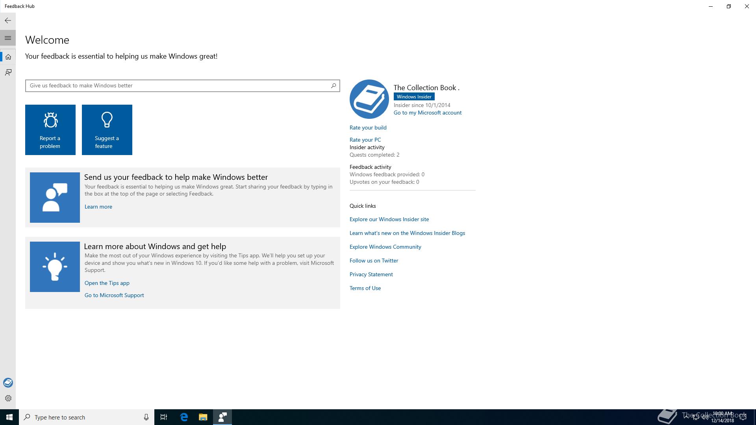The width and height of the screenshot is (756, 425).
Task: Click the lightbulb tips tile image
Action: pyautogui.click(x=55, y=267)
